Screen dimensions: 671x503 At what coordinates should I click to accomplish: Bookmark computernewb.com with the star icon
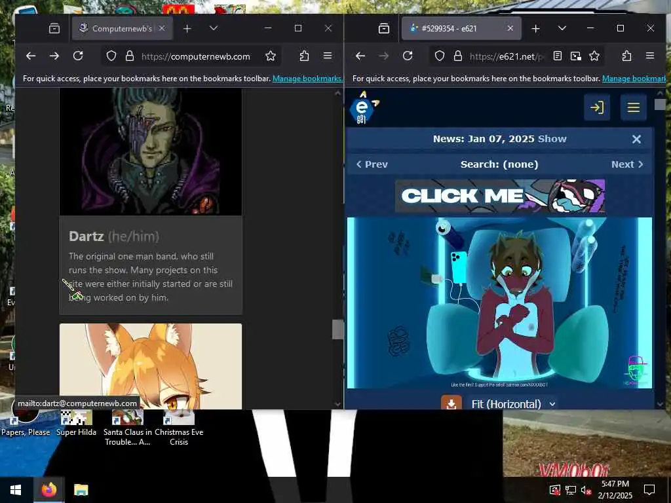click(x=271, y=56)
